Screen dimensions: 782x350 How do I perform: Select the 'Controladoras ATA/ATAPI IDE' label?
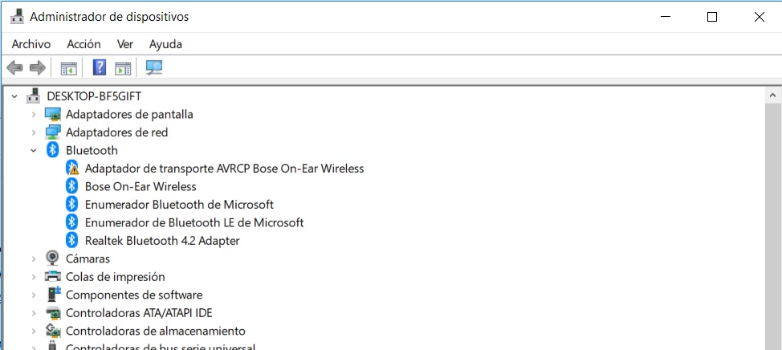pos(139,313)
